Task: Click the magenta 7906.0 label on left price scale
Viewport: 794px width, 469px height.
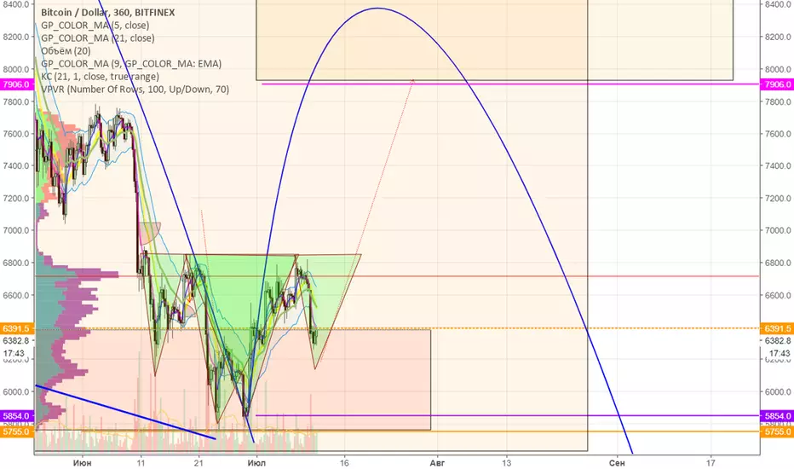Action: (17, 84)
